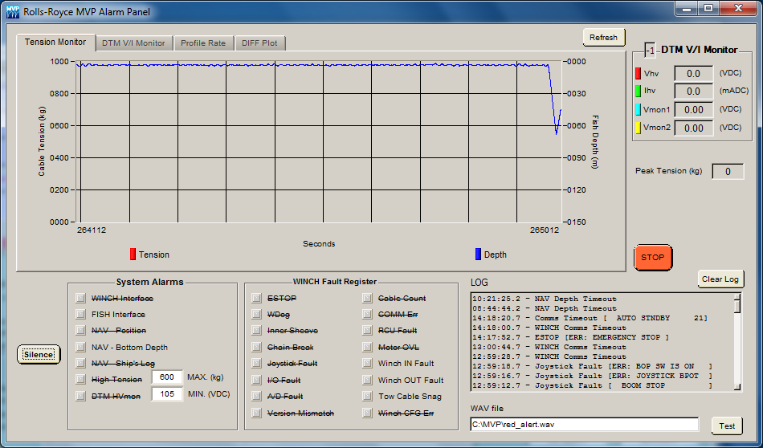Clear the log with Clear Log button

pos(720,279)
